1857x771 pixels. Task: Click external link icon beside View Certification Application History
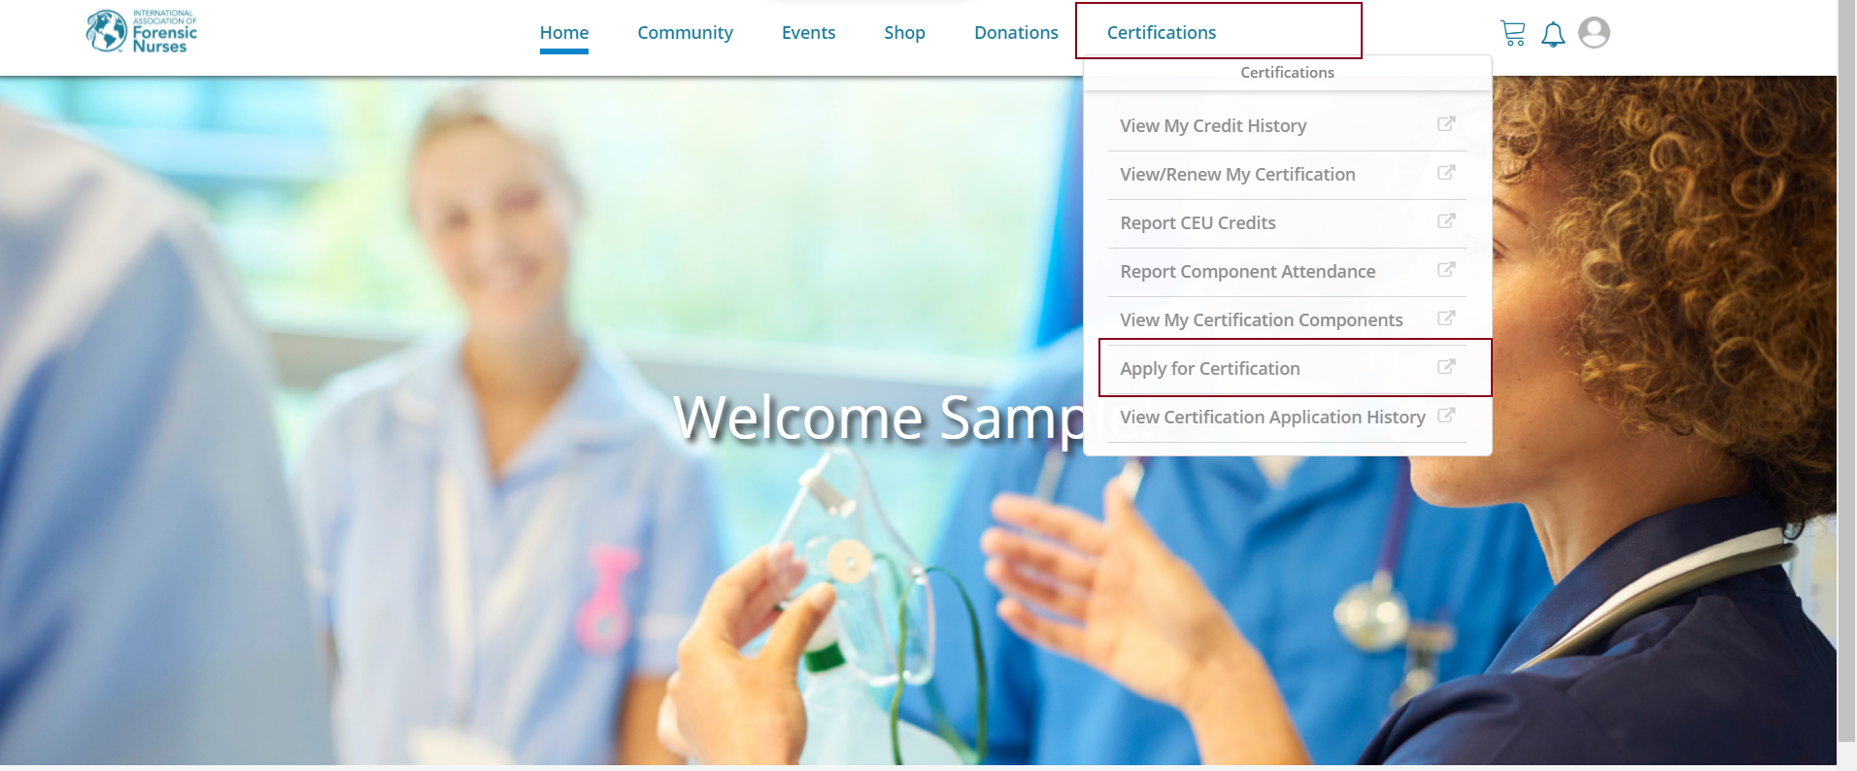(x=1446, y=416)
